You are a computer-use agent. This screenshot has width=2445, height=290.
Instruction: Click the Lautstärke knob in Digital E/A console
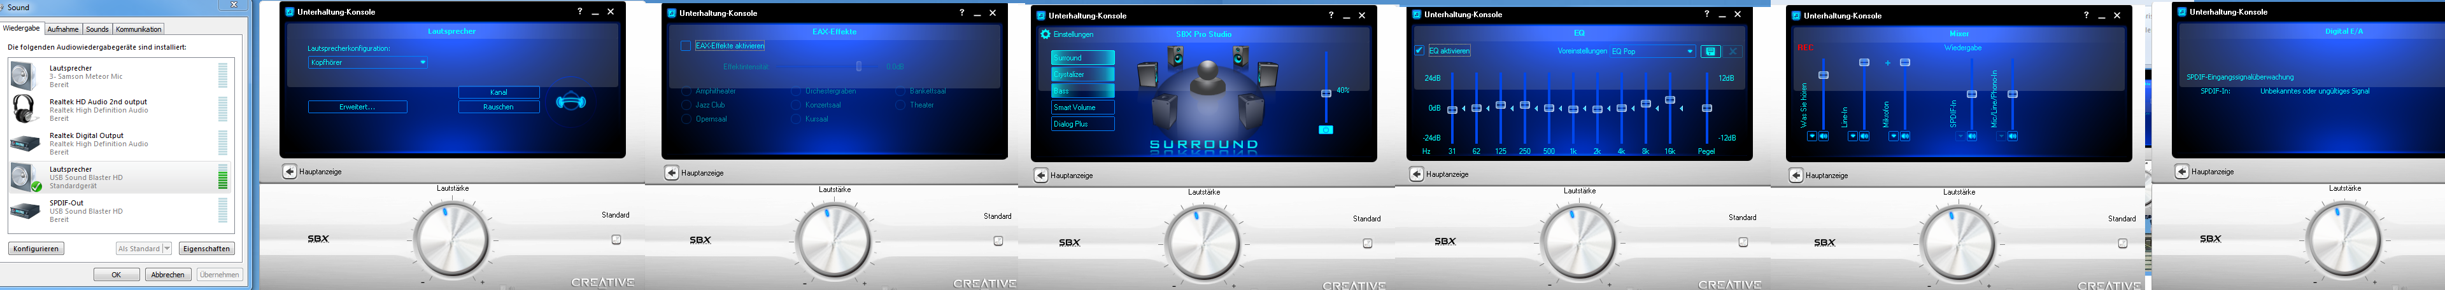tap(2344, 239)
